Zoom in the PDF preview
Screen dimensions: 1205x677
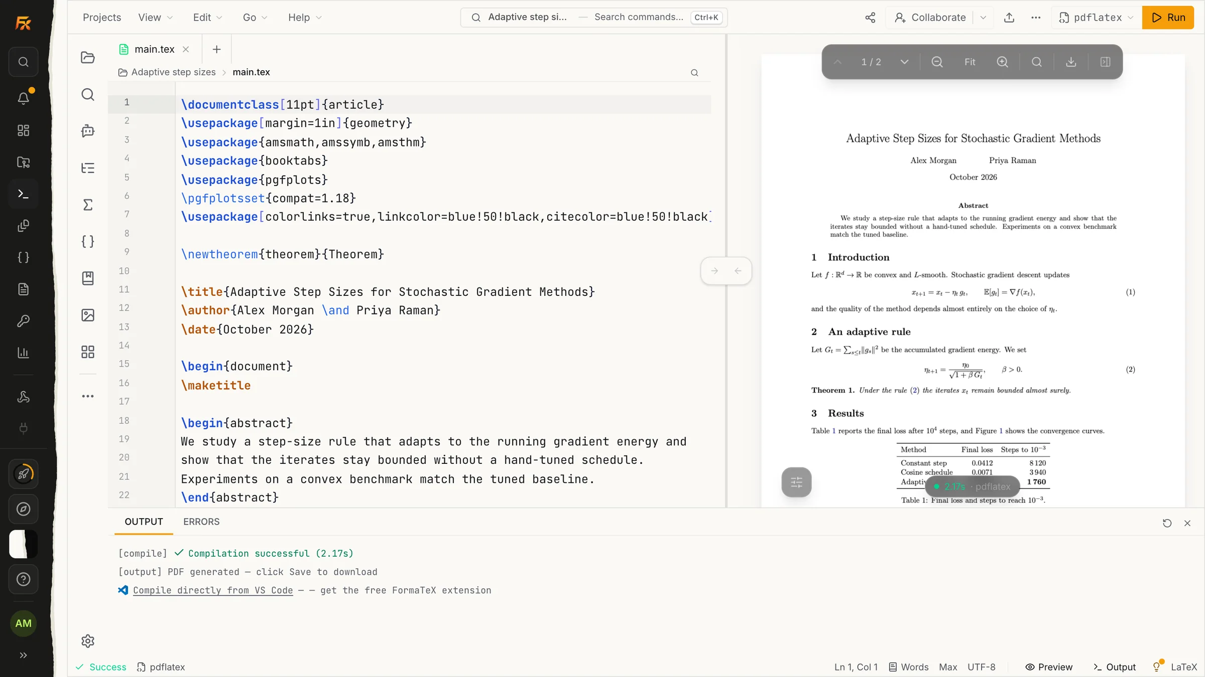pos(1003,62)
